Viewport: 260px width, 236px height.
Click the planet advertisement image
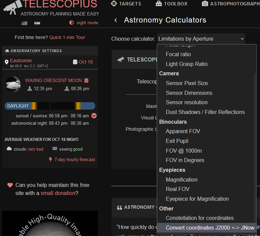[50, 224]
